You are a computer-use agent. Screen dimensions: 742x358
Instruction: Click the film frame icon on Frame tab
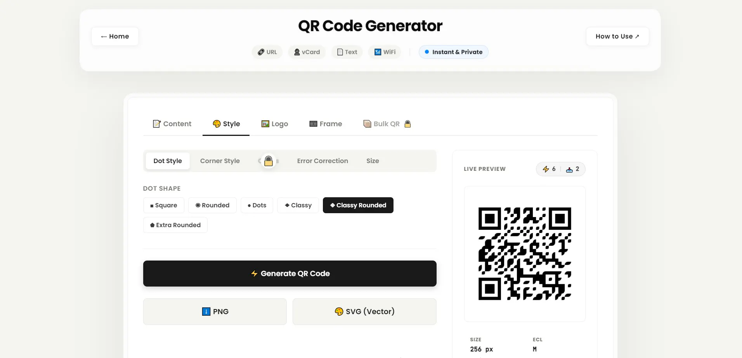click(314, 124)
